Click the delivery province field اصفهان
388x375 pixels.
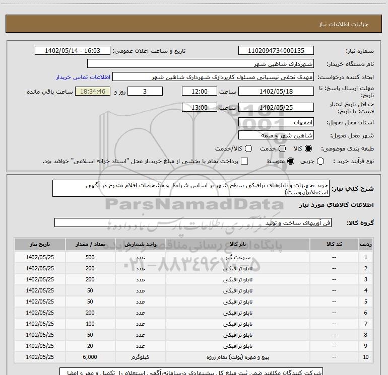[276, 122]
